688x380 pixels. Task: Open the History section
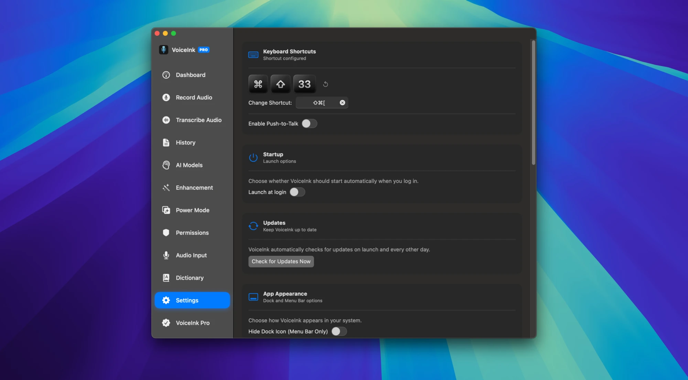(185, 142)
